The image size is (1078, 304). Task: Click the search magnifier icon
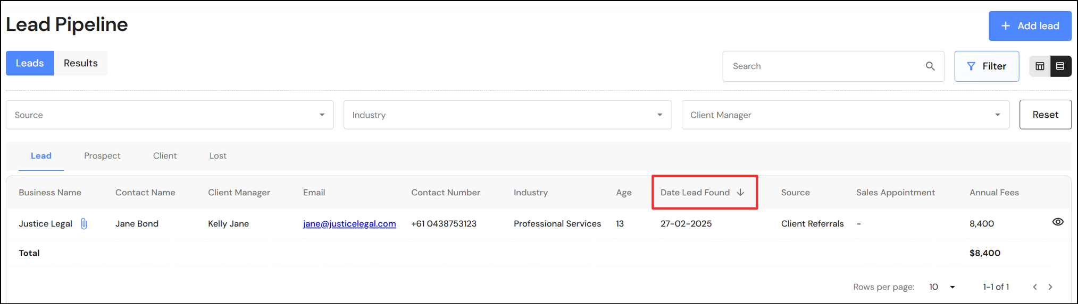(x=930, y=66)
